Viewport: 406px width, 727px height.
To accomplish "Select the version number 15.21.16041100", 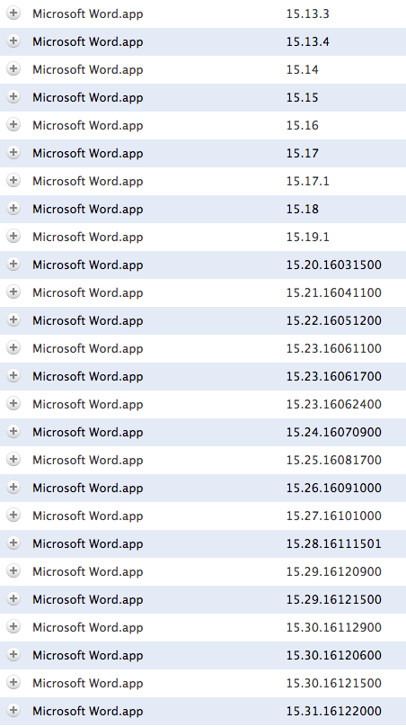I will pos(334,292).
